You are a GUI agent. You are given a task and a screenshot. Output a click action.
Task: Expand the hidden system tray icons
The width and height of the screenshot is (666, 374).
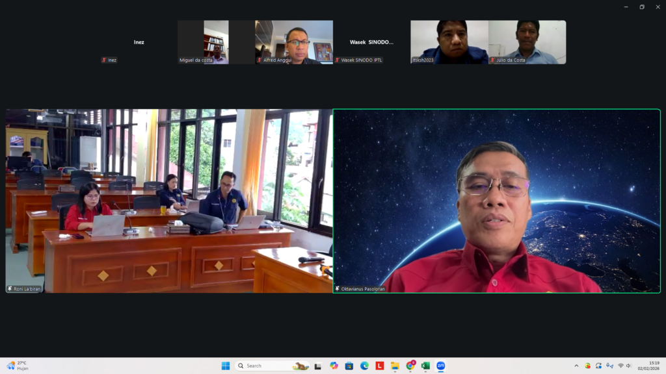[x=576, y=366]
